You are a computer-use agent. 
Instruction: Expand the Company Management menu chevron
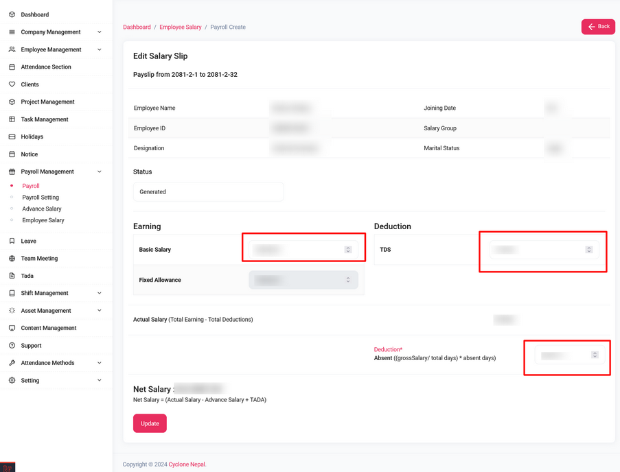[x=100, y=32]
